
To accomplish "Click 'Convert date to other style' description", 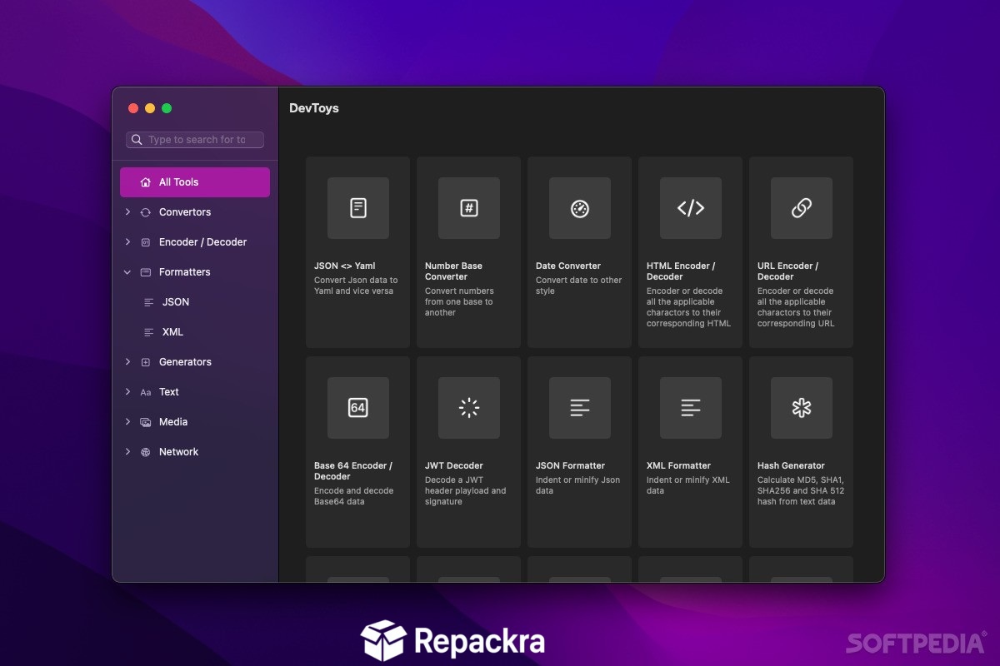I will [x=579, y=286].
